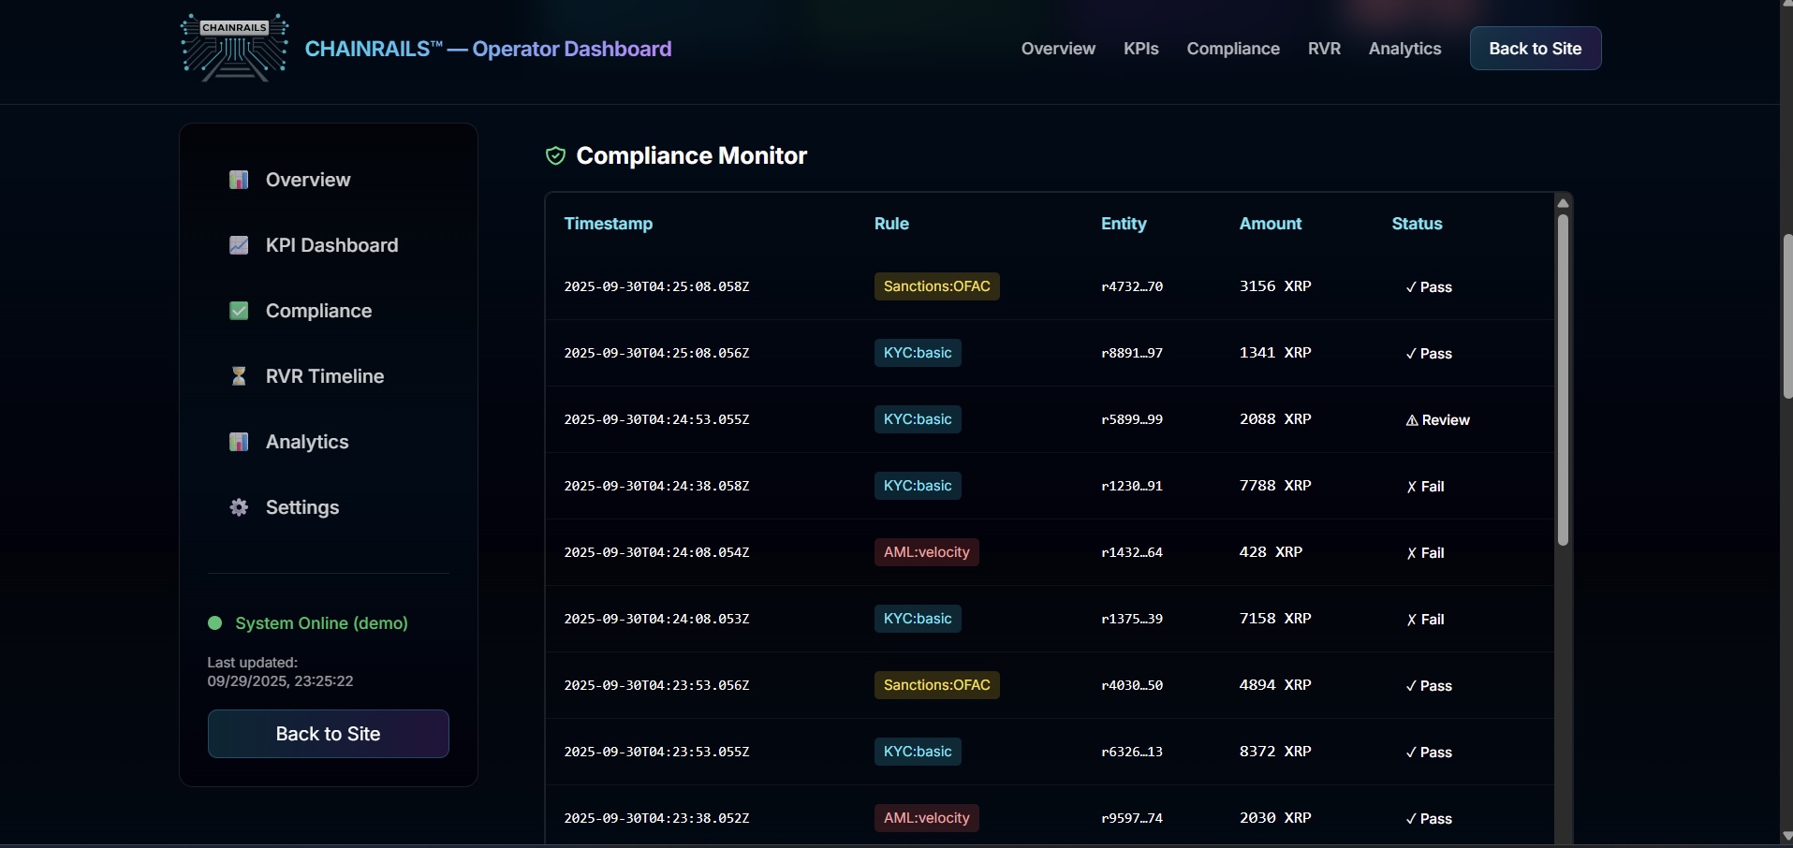Image resolution: width=1793 pixels, height=848 pixels.
Task: Click AML:velocity tag for entity r1432…64
Action: (x=927, y=552)
